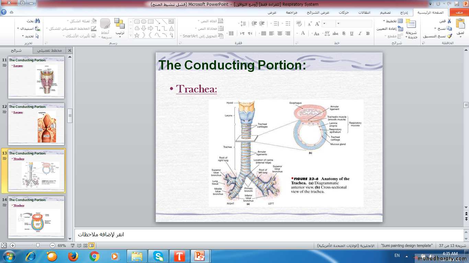The height and width of the screenshot is (263, 469).
Task: Click the Find binoculars icon
Action: 37,21
